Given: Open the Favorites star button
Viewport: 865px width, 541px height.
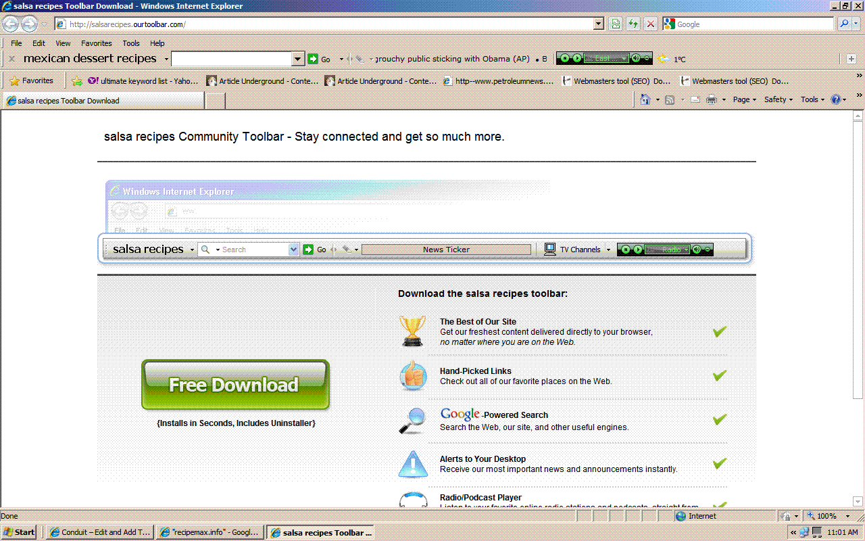Looking at the screenshot, I should (31, 80).
